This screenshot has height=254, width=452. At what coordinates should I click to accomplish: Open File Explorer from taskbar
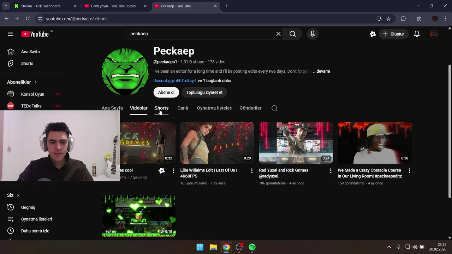[213, 247]
